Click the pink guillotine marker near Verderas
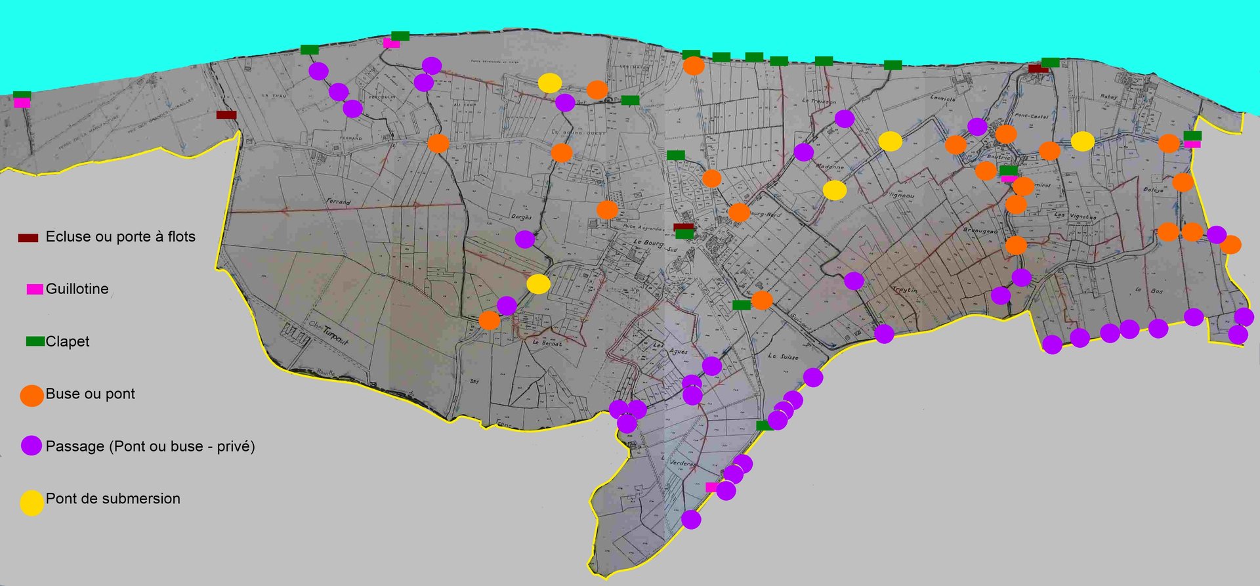 click(x=711, y=488)
